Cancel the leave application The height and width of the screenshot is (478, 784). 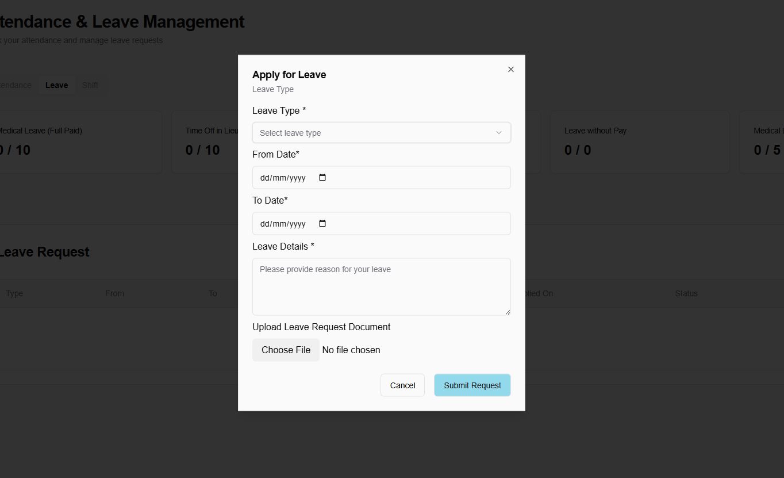click(x=402, y=385)
